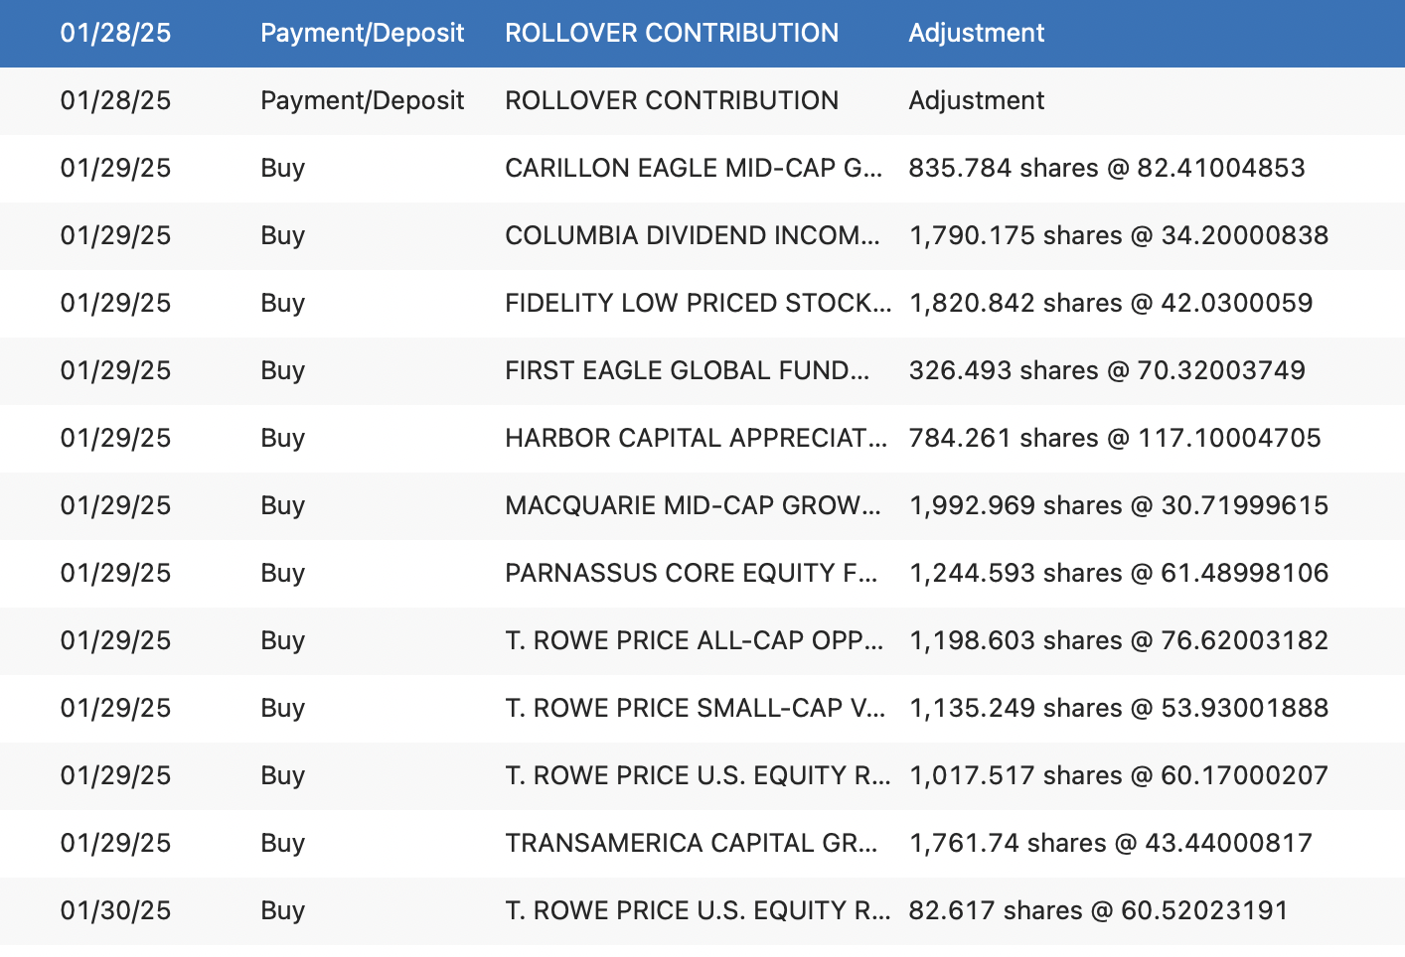
Task: Select the highlighted 01/28/25 Rollover Contribution row
Action: click(702, 34)
